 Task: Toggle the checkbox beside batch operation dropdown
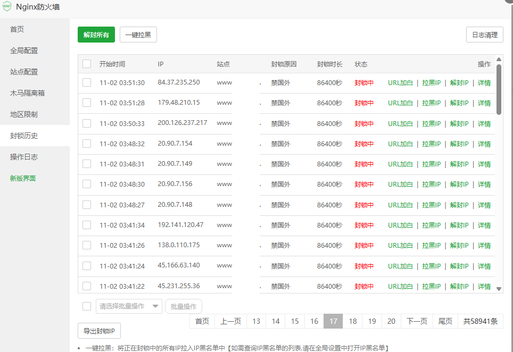click(x=87, y=306)
